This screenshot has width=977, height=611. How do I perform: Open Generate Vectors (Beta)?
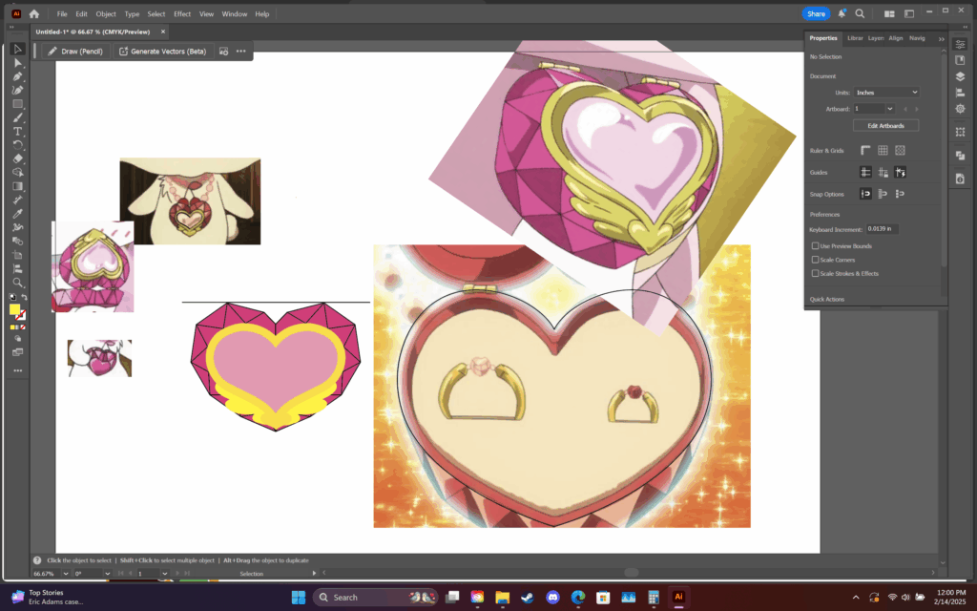(x=162, y=52)
